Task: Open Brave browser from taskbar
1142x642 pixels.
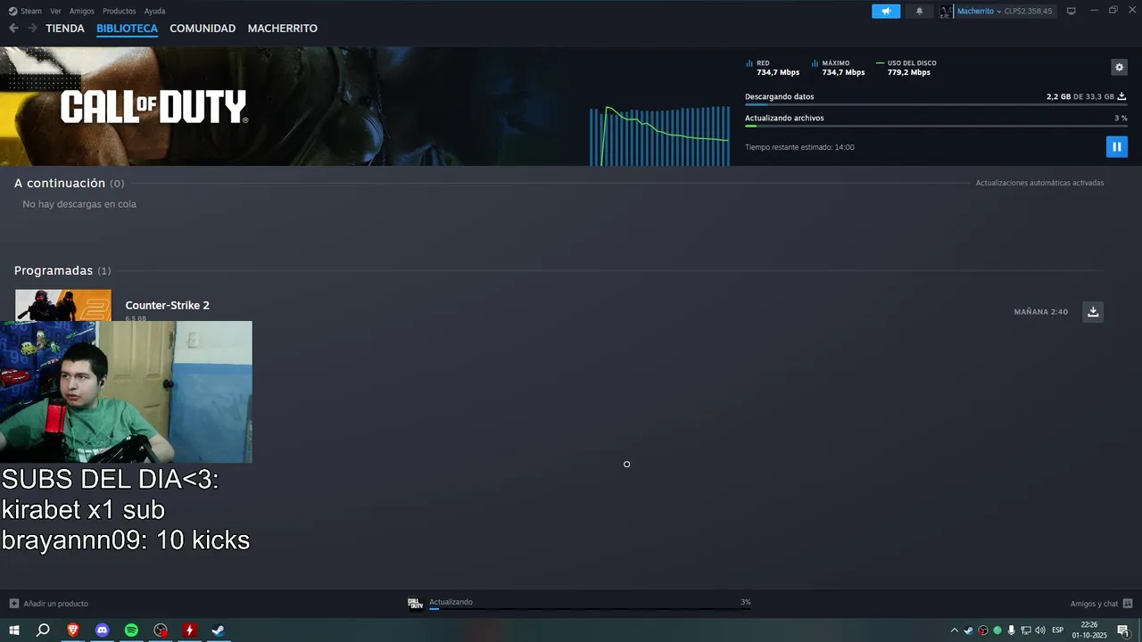Action: click(x=73, y=630)
